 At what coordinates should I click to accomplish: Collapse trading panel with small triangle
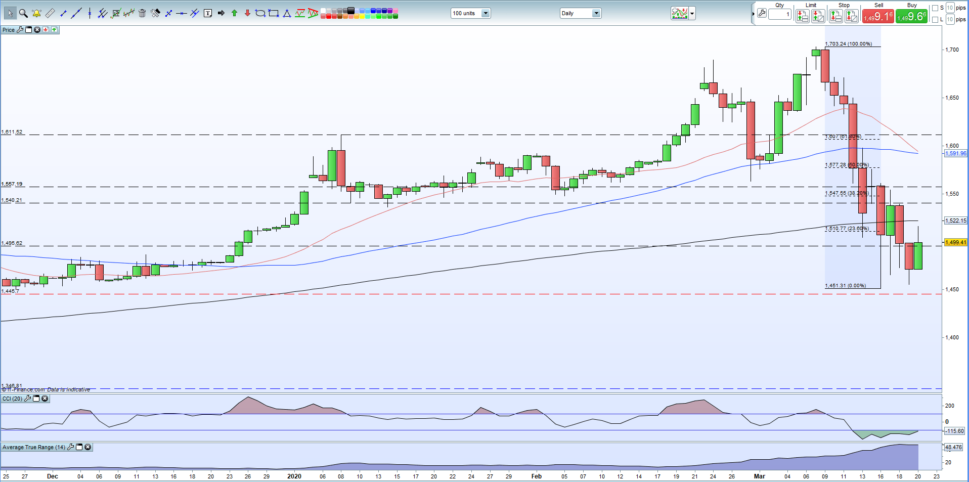753,14
